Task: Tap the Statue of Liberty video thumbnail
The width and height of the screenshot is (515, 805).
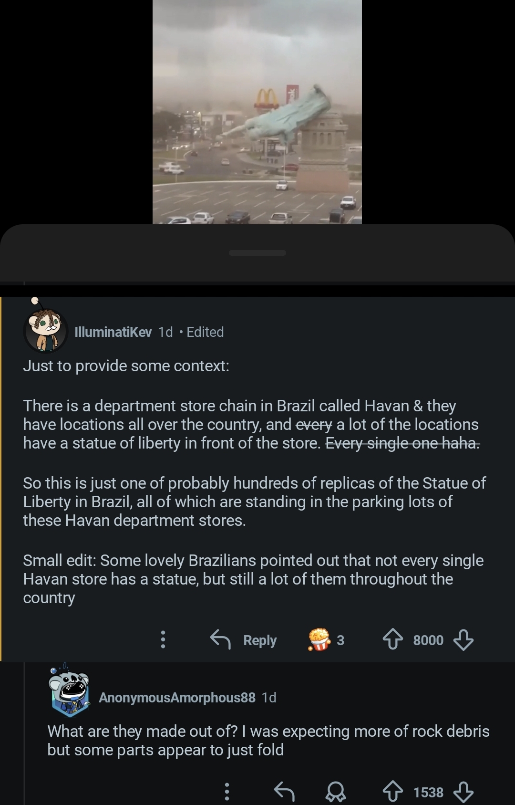Action: tap(257, 112)
